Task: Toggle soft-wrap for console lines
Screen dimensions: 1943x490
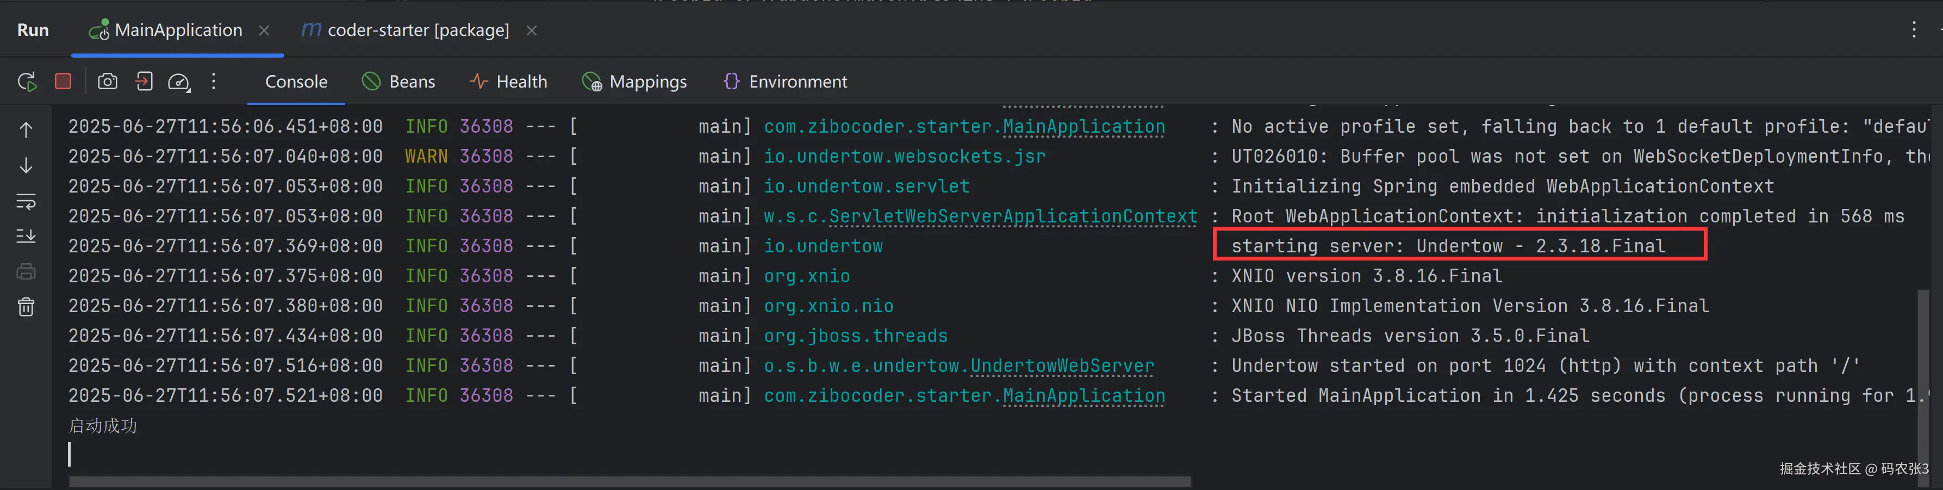Action: [27, 202]
